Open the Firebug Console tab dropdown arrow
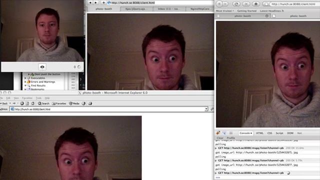The width and height of the screenshot is (320, 180). [251, 133]
